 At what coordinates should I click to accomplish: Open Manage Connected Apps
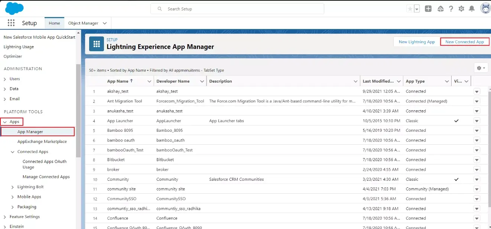[x=46, y=177]
